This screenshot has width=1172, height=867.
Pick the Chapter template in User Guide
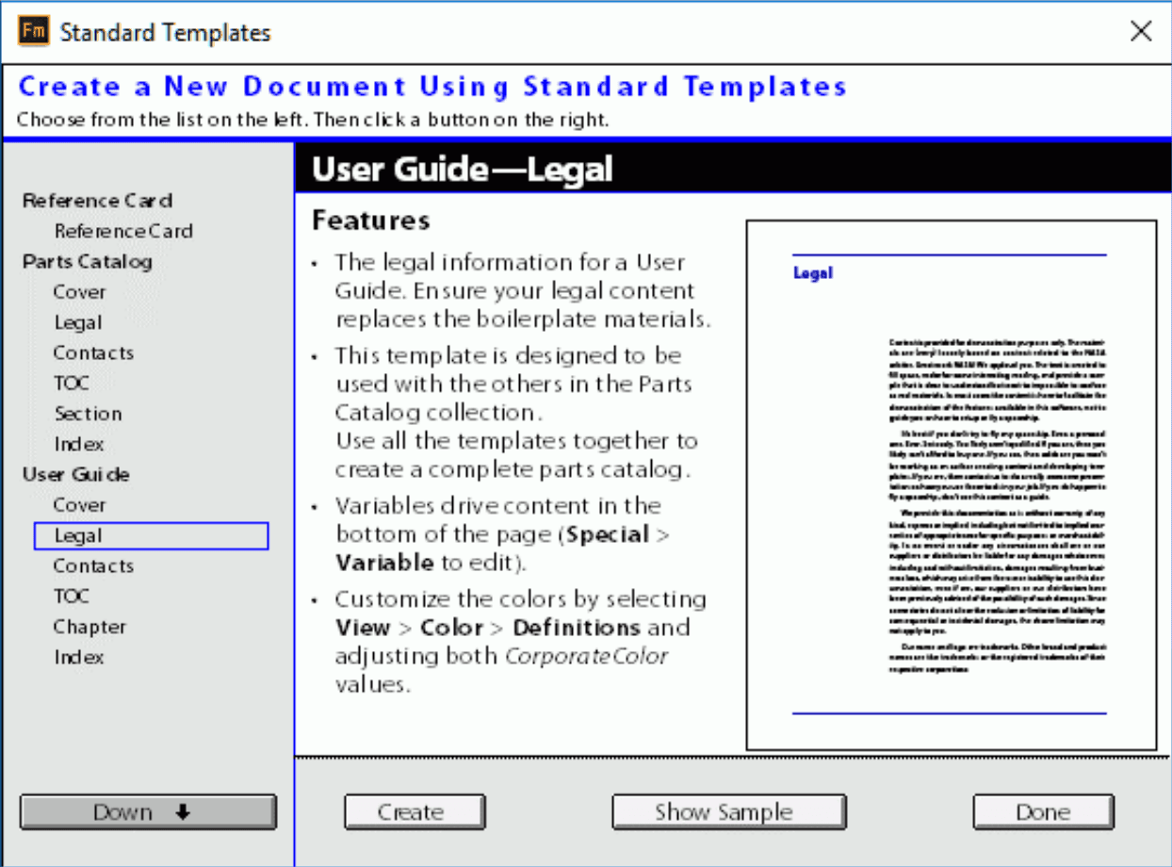point(90,627)
